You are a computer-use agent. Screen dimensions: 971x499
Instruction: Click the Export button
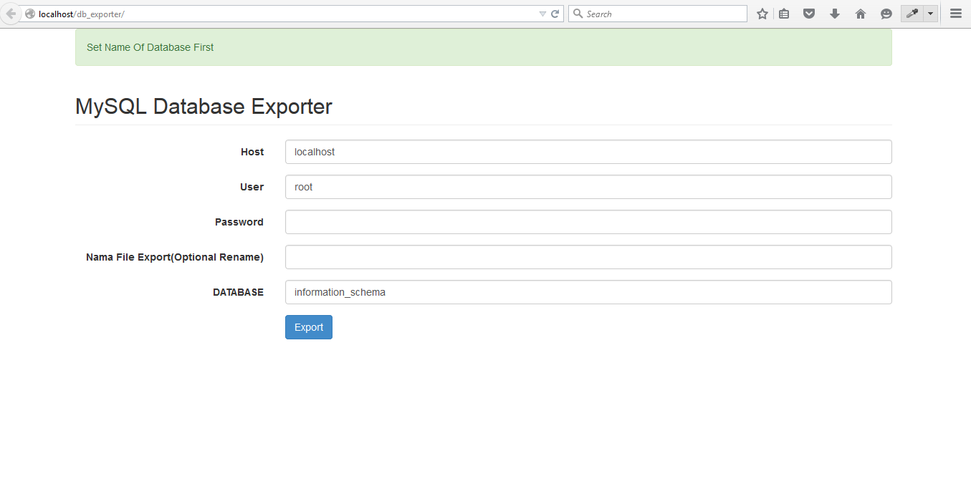click(308, 327)
